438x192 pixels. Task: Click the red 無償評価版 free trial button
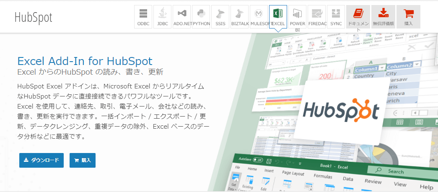pos(383,17)
